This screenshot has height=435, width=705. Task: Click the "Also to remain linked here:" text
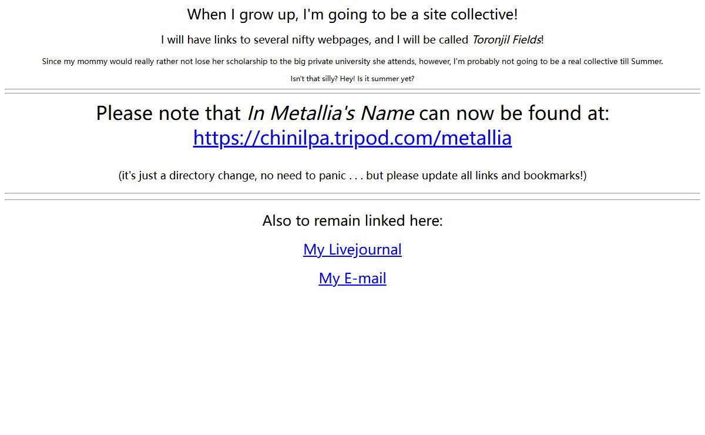coord(352,221)
